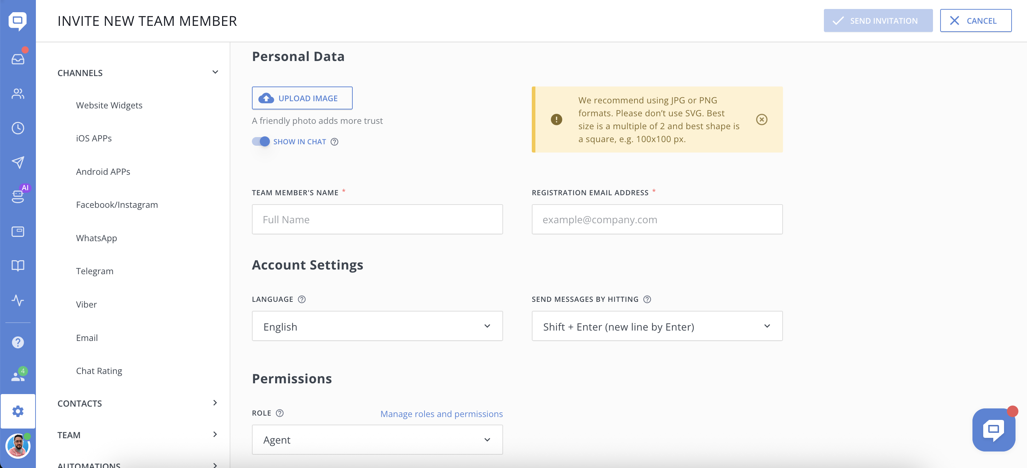
Task: Open Android APPs settings
Action: 103,172
